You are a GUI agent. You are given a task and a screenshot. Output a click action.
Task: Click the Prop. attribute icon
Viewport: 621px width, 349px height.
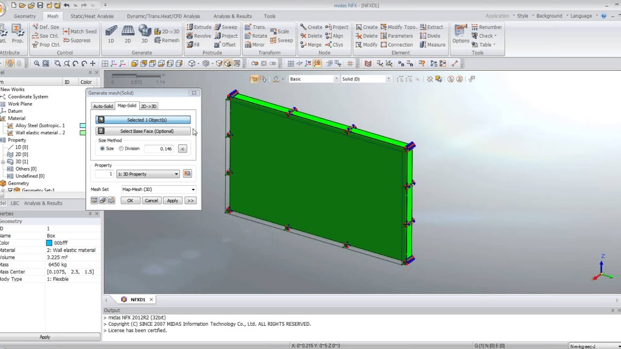click(17, 34)
